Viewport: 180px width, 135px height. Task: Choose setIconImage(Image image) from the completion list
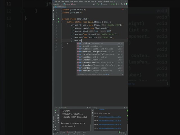tap(100, 68)
